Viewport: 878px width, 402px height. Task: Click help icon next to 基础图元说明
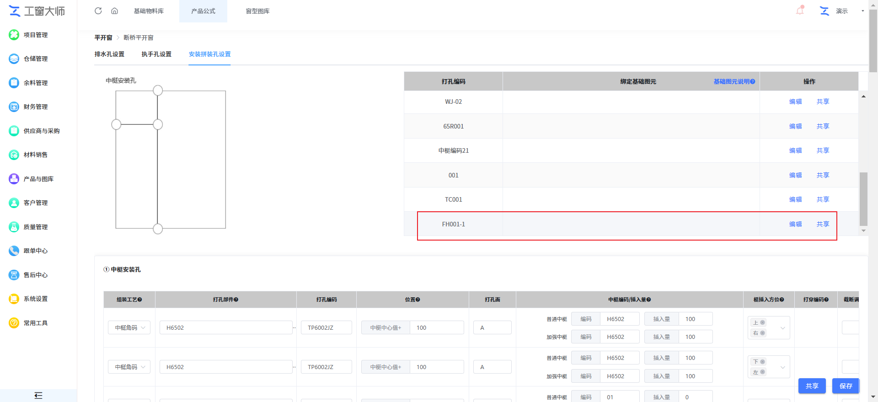753,82
